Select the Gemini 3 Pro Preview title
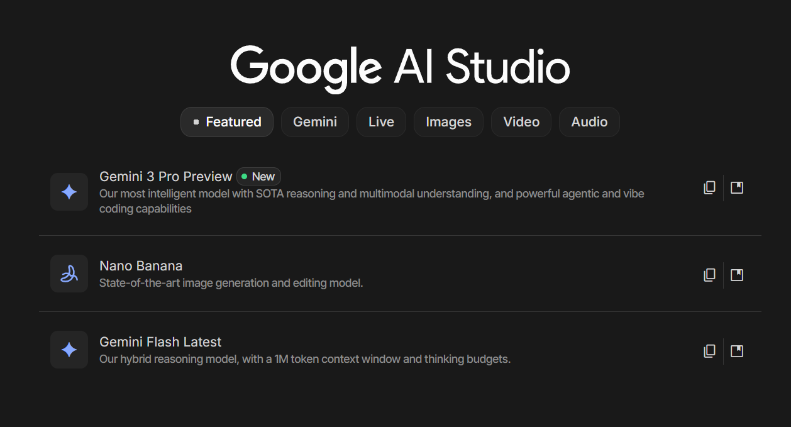This screenshot has width=791, height=427. pos(166,177)
